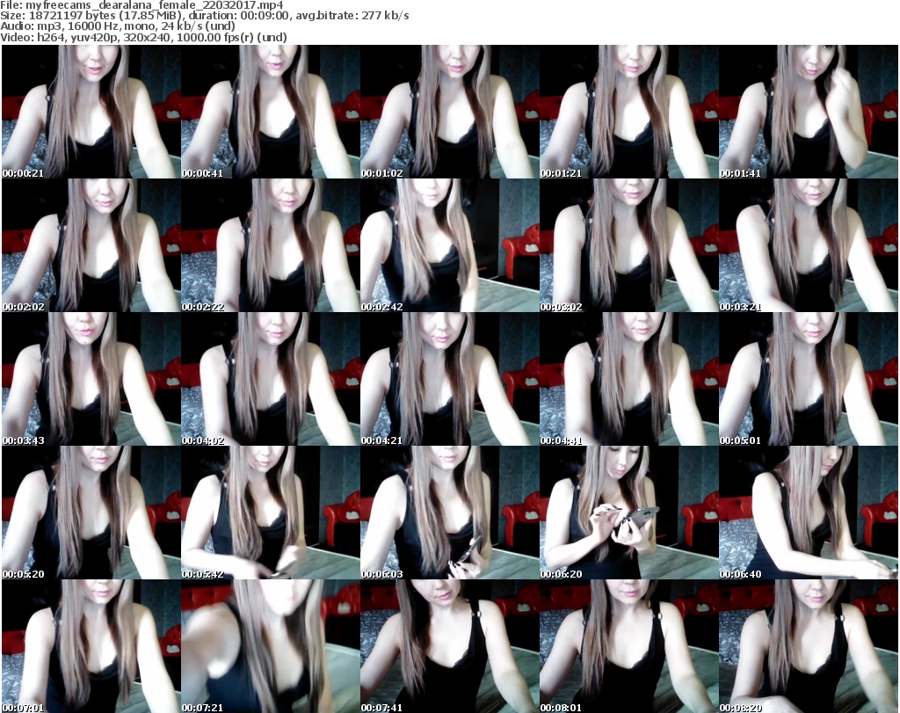Image resolution: width=900 pixels, height=713 pixels.
Task: Select the thumbnail timestamped 00:04:02
Action: (x=271, y=379)
